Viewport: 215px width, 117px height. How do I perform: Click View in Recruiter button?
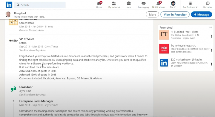pyautogui.click(x=175, y=15)
